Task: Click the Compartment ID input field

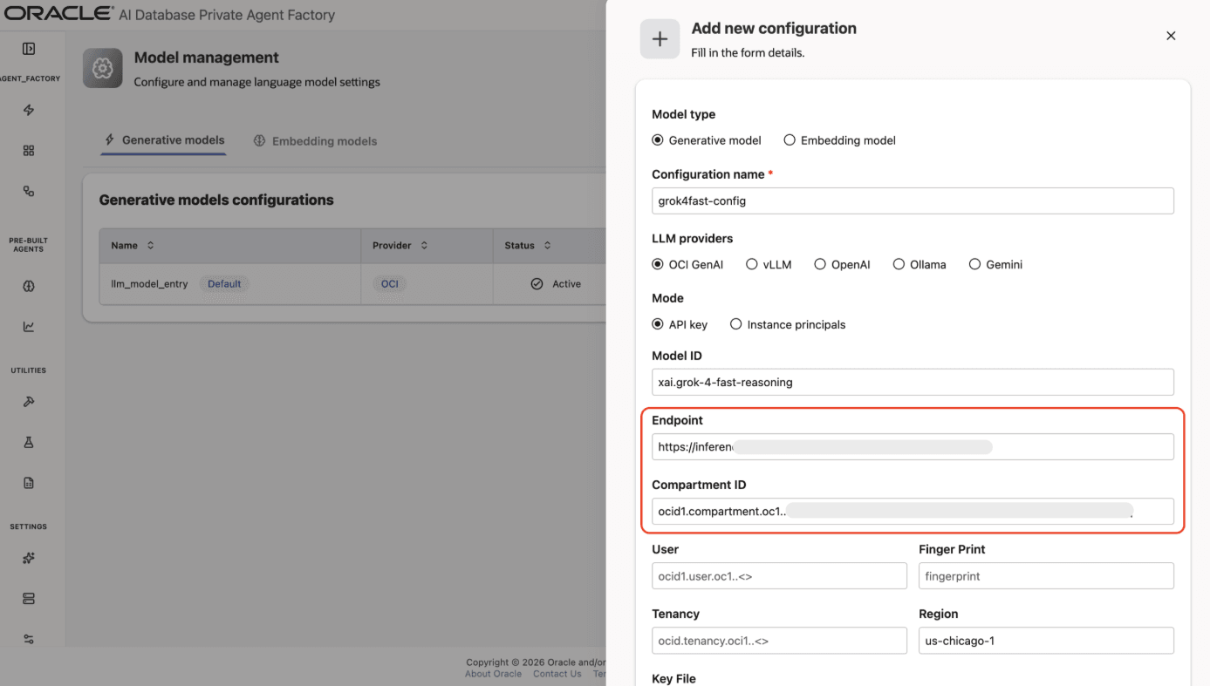Action: coord(913,511)
